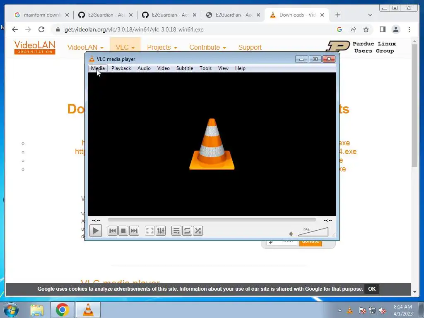Switch to first E2Guardian GitHub tab

point(106,15)
